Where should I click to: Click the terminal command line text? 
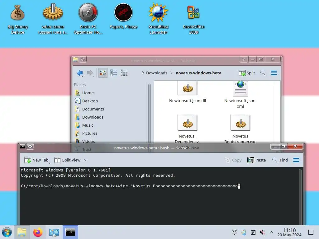pyautogui.click(x=130, y=186)
